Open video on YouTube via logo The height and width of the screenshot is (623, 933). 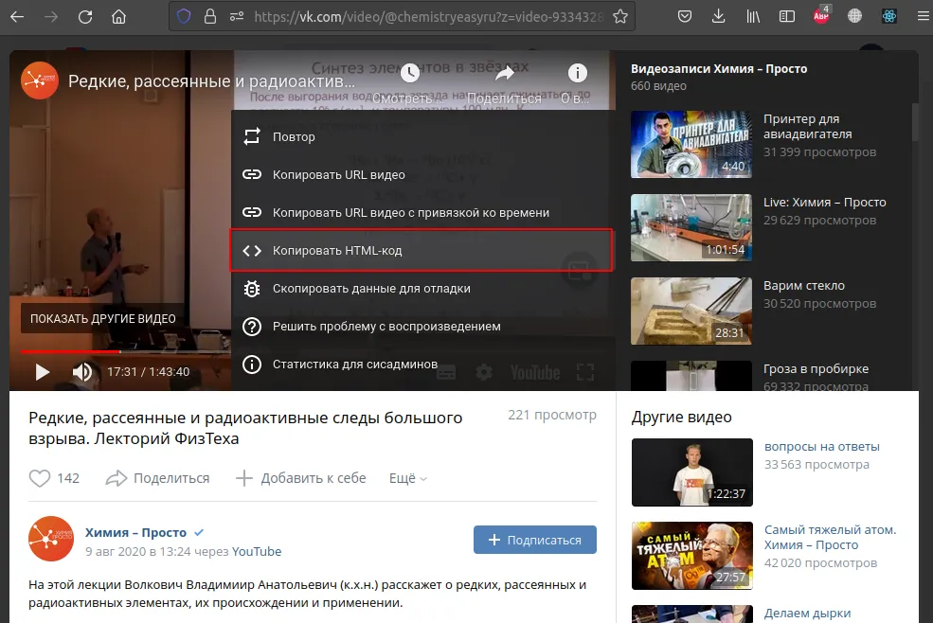click(x=535, y=372)
